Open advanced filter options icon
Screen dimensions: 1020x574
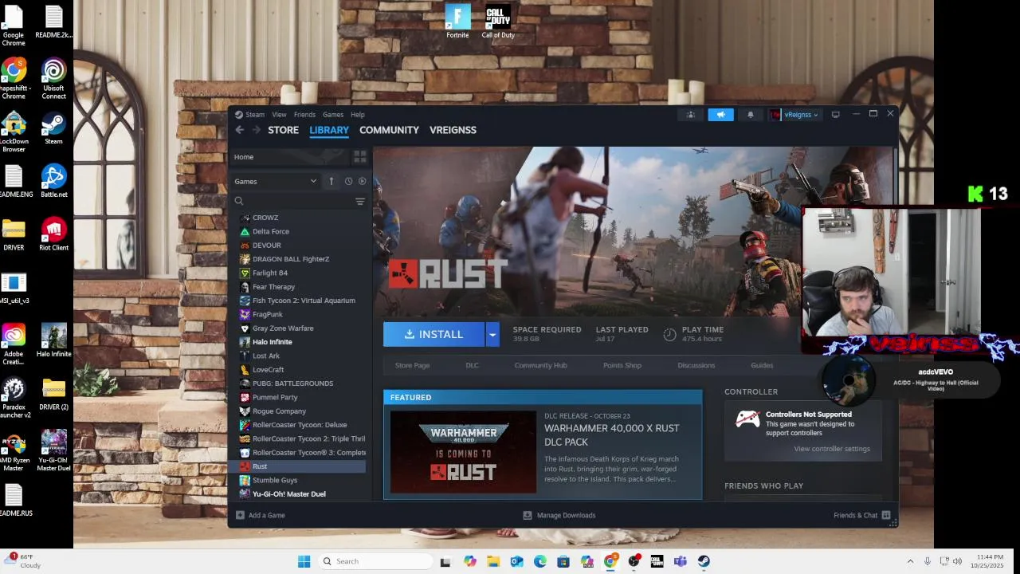(x=360, y=201)
